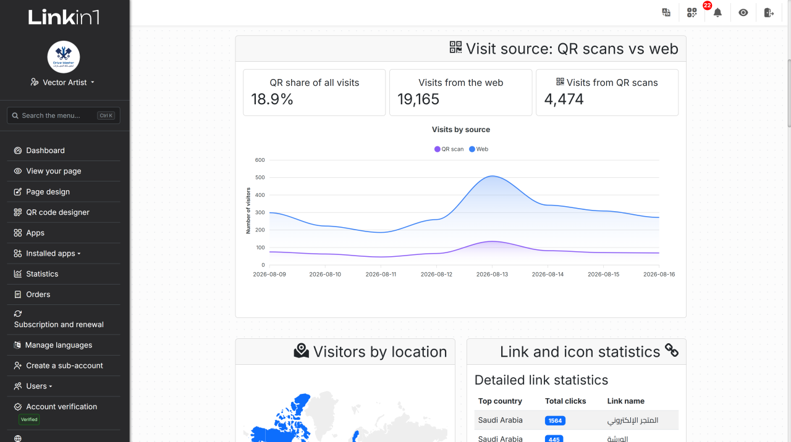
Task: Click the 1564 clicks badge
Action: 555,420
